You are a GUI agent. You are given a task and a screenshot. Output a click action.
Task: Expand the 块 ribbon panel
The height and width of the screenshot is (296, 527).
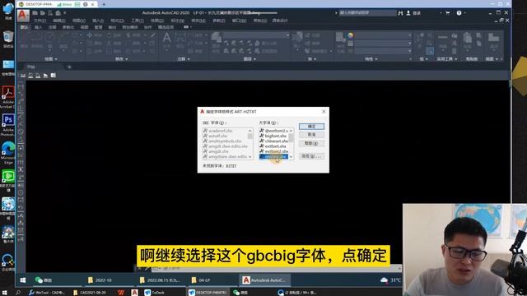coord(312,59)
